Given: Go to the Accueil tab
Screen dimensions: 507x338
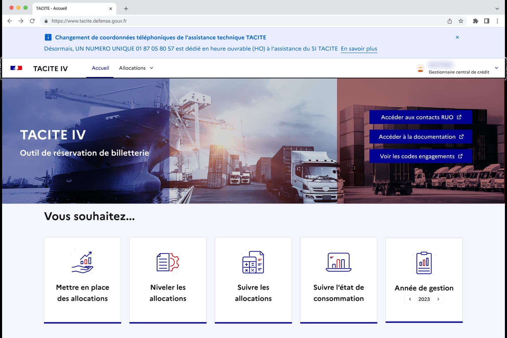Looking at the screenshot, I should [x=100, y=68].
